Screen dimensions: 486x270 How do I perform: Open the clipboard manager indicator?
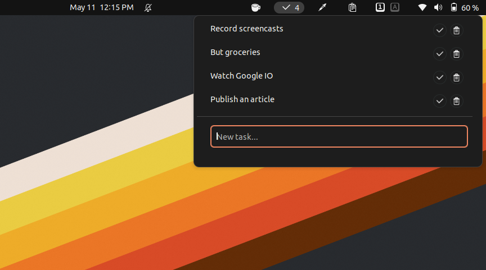(x=352, y=7)
